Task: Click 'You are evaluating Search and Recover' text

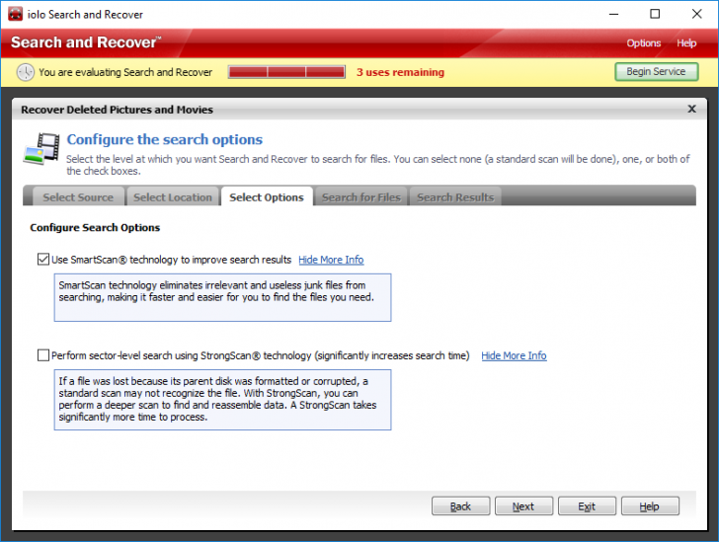Action: (125, 72)
